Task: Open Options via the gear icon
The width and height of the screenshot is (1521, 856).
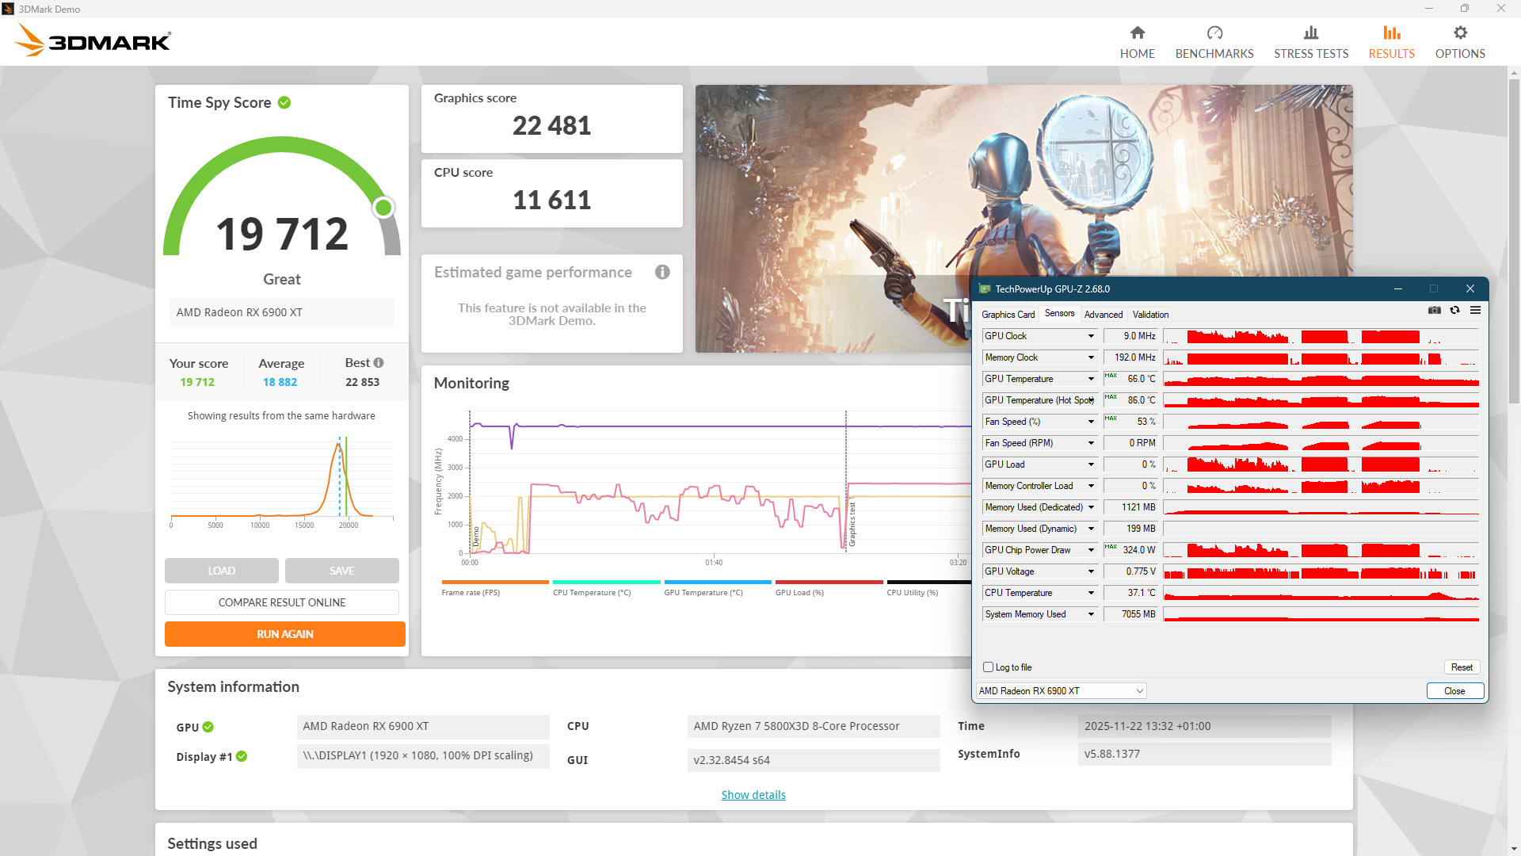Action: (1459, 33)
